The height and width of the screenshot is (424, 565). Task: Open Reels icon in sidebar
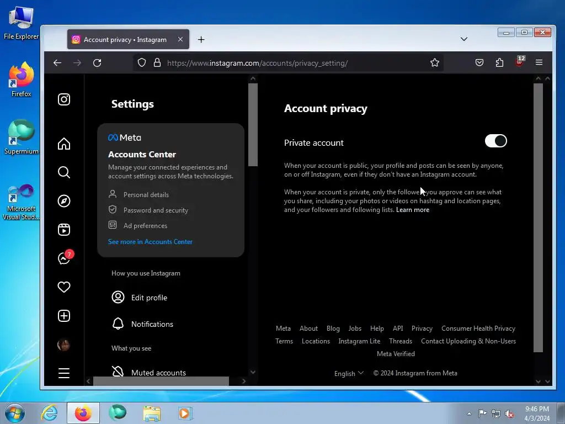point(64,230)
